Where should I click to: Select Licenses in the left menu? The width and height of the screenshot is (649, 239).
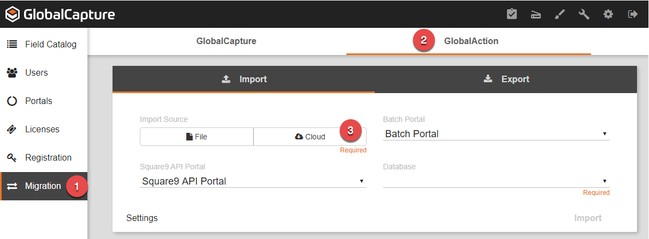tap(42, 129)
